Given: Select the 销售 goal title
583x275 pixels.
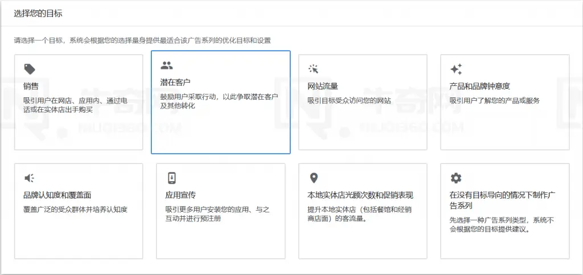Looking at the screenshot, I should (31, 87).
